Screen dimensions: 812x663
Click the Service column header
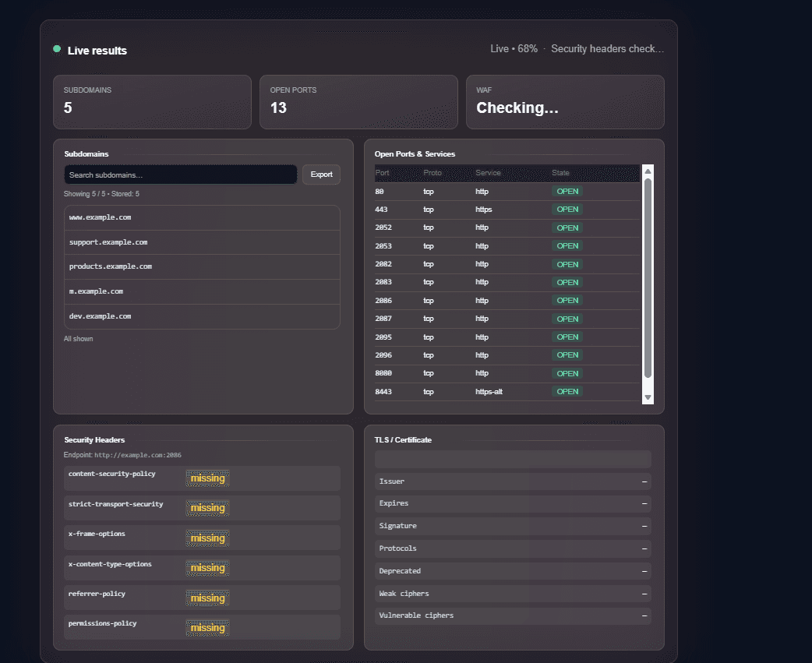[488, 173]
